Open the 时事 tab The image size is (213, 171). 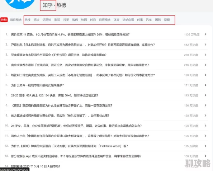pos(140,20)
